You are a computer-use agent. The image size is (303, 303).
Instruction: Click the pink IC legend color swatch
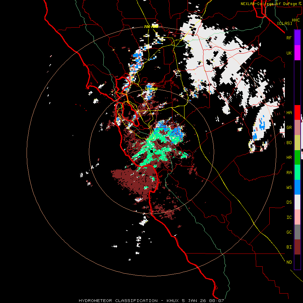(297, 217)
